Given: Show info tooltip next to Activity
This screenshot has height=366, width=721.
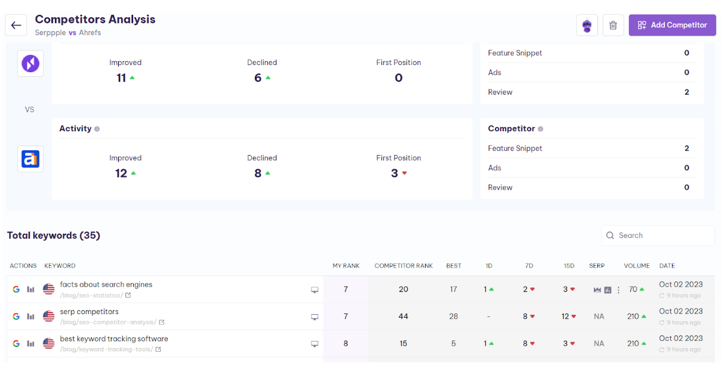Looking at the screenshot, I should (x=97, y=129).
